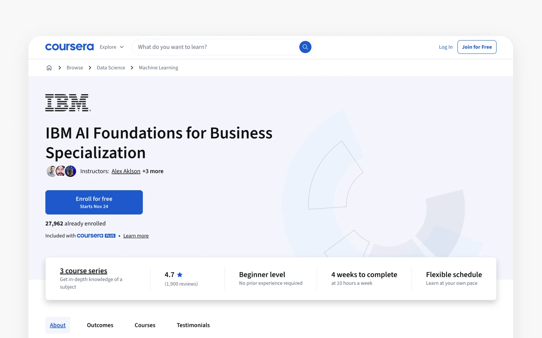Click the blue search magnifier button

tap(305, 47)
